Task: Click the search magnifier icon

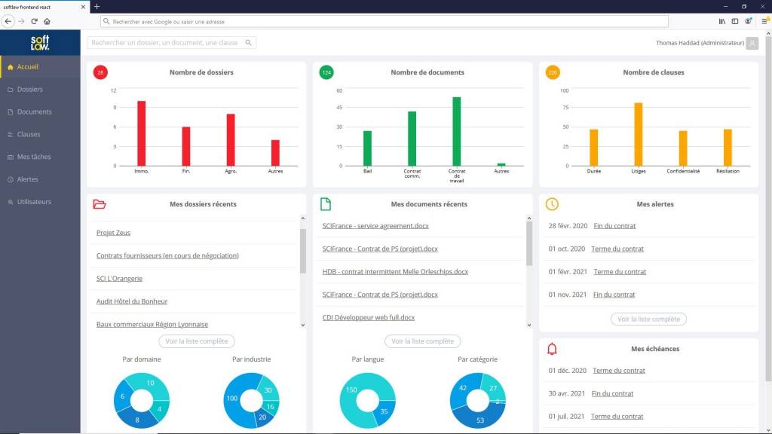Action: point(249,43)
